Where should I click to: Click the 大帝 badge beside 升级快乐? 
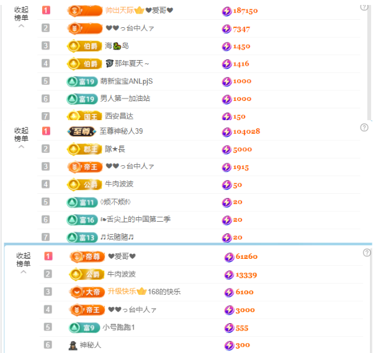(87, 292)
